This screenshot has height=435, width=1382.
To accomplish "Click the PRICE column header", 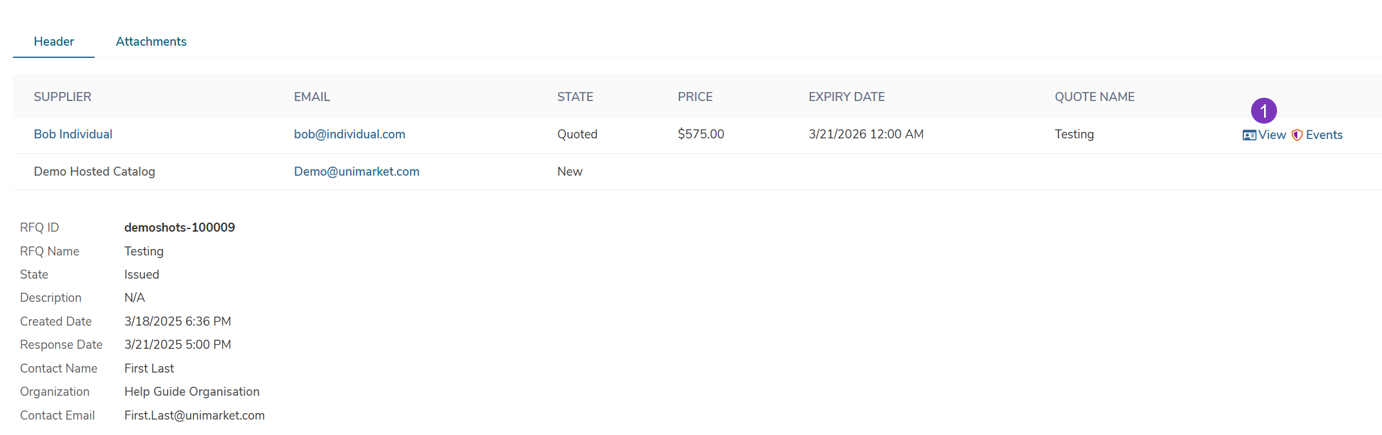I will (695, 97).
